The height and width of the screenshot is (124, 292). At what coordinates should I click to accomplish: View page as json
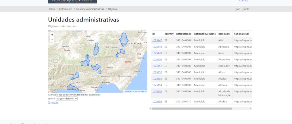(238, 9)
